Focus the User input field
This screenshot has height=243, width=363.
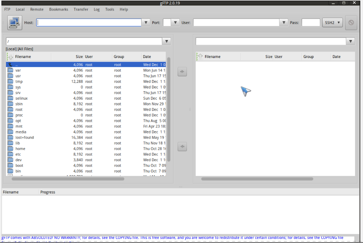tap(236, 23)
